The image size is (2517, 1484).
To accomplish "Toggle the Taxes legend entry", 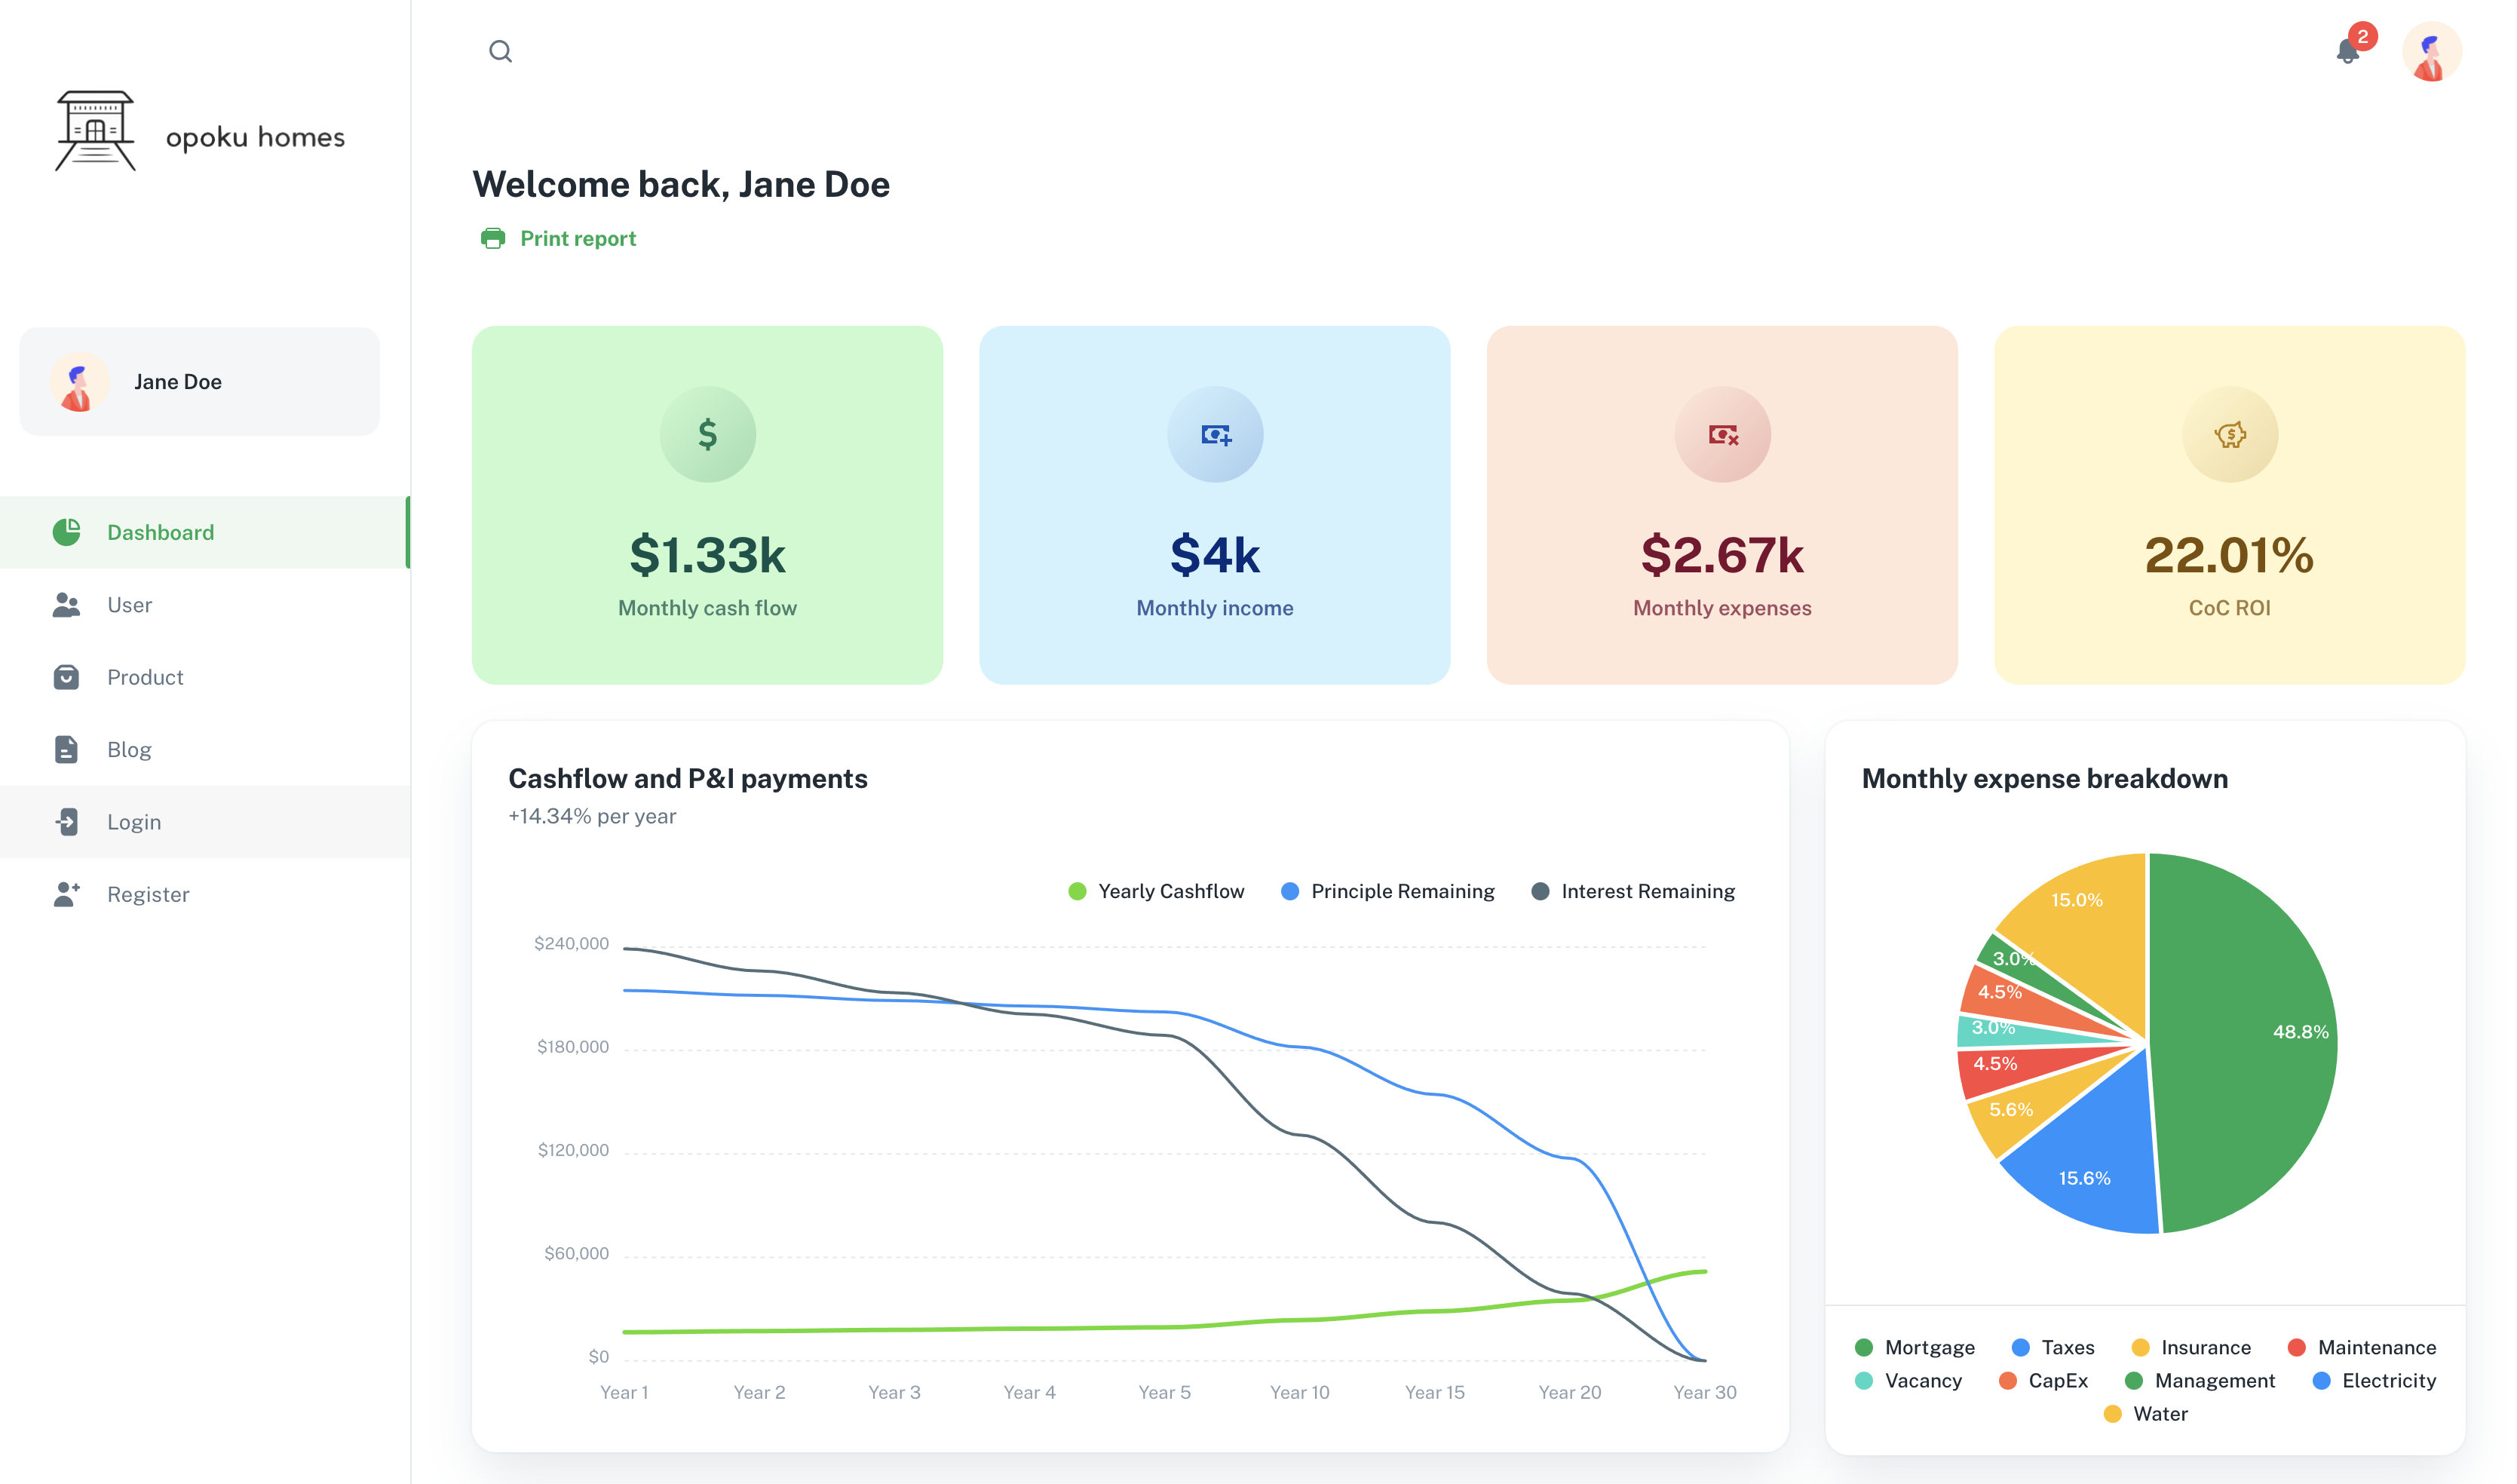I will pyautogui.click(x=2053, y=1347).
